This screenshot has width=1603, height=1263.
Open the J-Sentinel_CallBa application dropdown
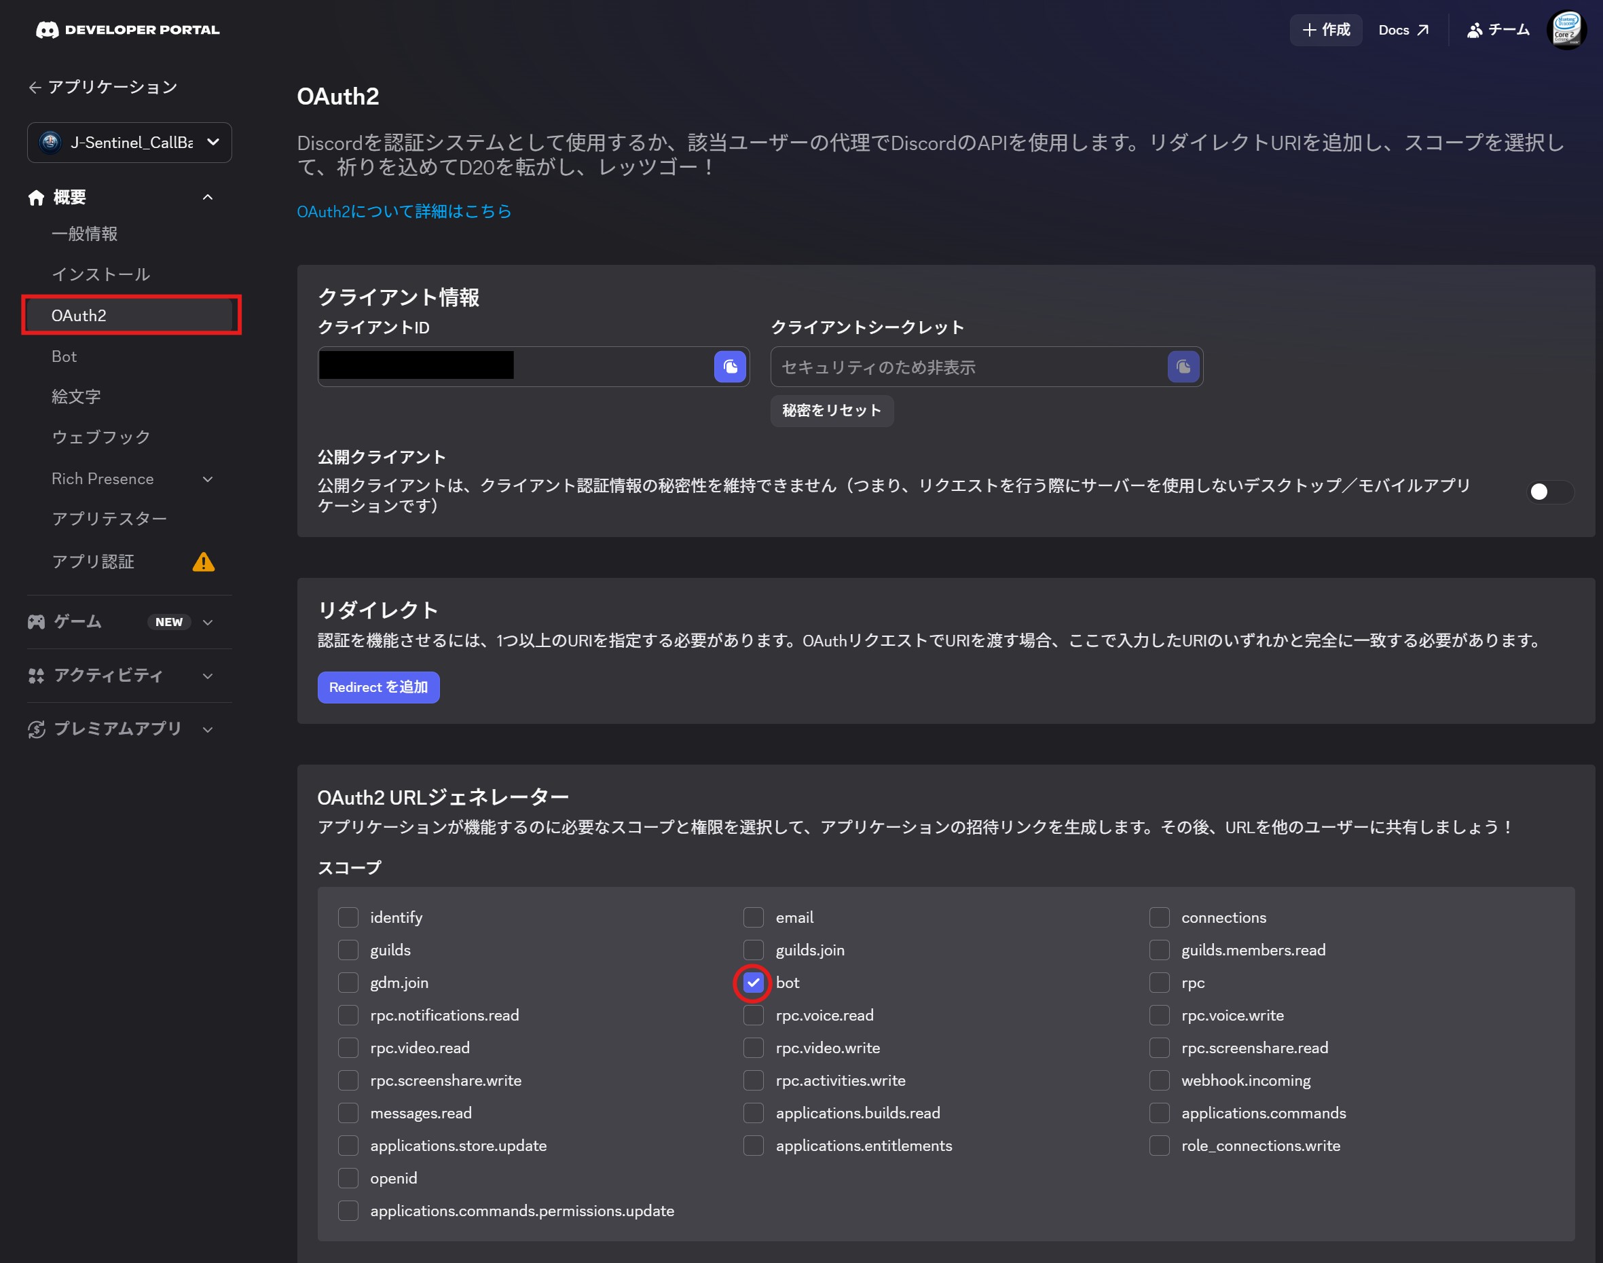(130, 142)
